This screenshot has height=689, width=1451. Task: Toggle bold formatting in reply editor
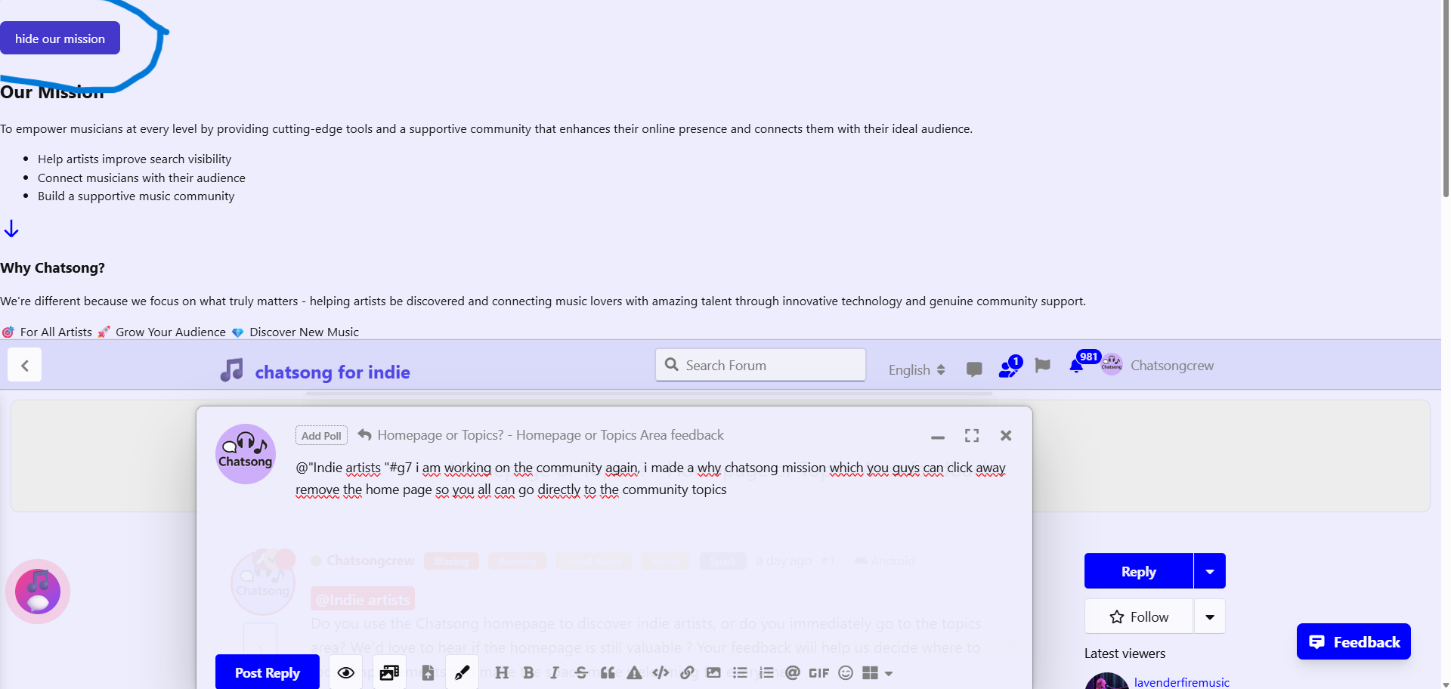click(x=528, y=673)
